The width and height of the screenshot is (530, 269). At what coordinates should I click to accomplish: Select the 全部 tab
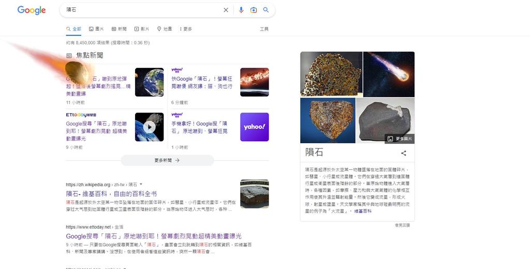[x=73, y=29]
